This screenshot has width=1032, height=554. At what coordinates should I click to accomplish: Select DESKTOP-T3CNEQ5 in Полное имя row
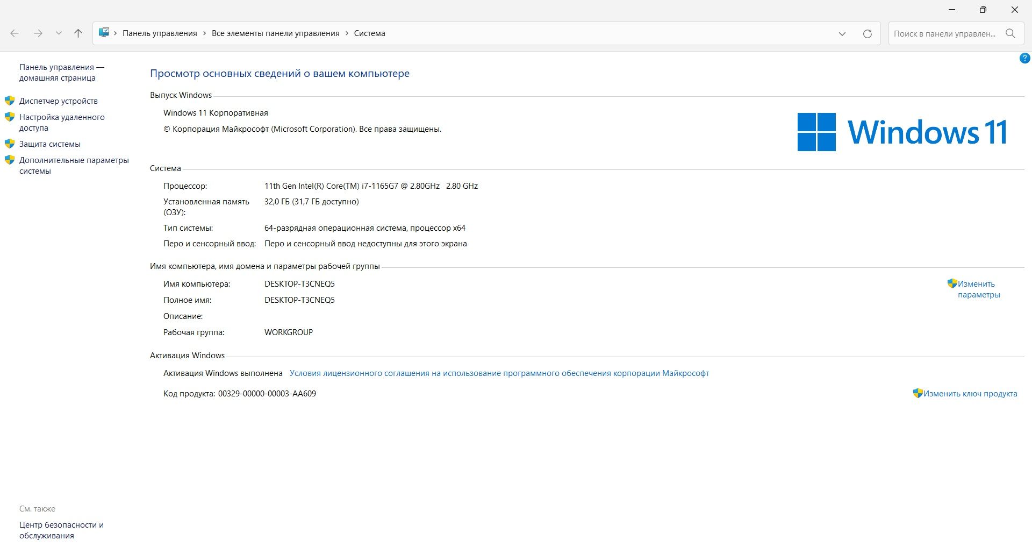point(299,300)
